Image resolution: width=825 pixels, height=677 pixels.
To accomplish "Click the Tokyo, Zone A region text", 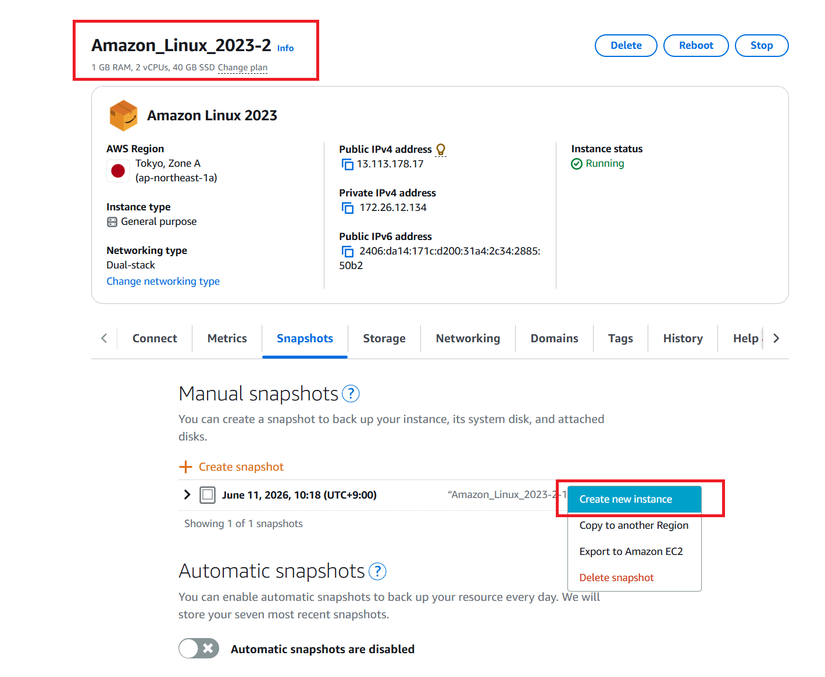I will [x=168, y=163].
